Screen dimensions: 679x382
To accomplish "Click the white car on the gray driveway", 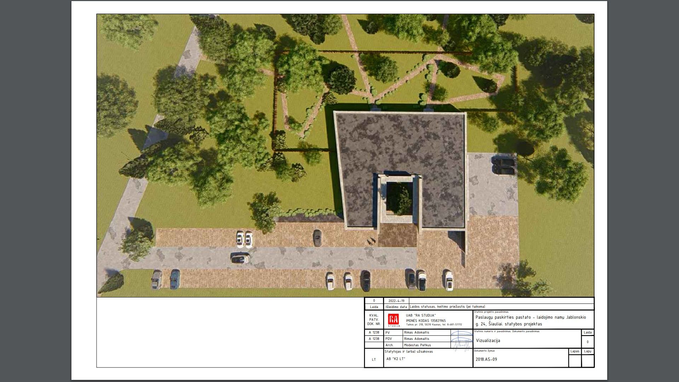I will [240, 259].
